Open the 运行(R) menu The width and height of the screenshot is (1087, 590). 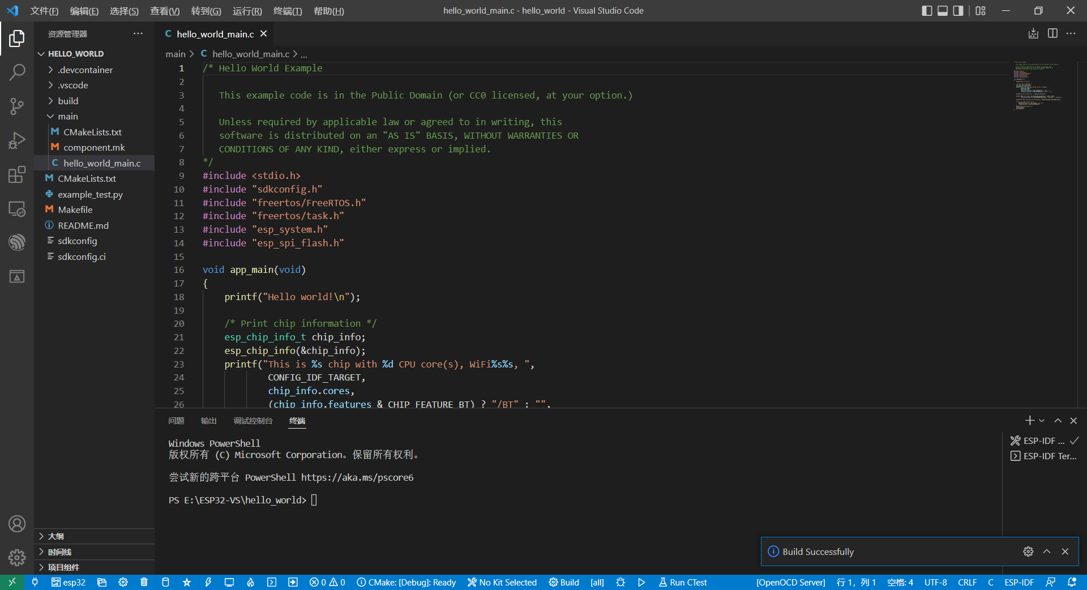click(x=247, y=11)
